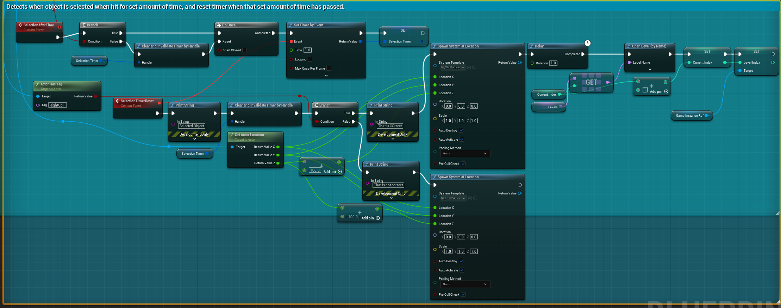Click the Return Value pin on NI_LoseParticle spawn node
781x308 pixels.
click(520, 193)
